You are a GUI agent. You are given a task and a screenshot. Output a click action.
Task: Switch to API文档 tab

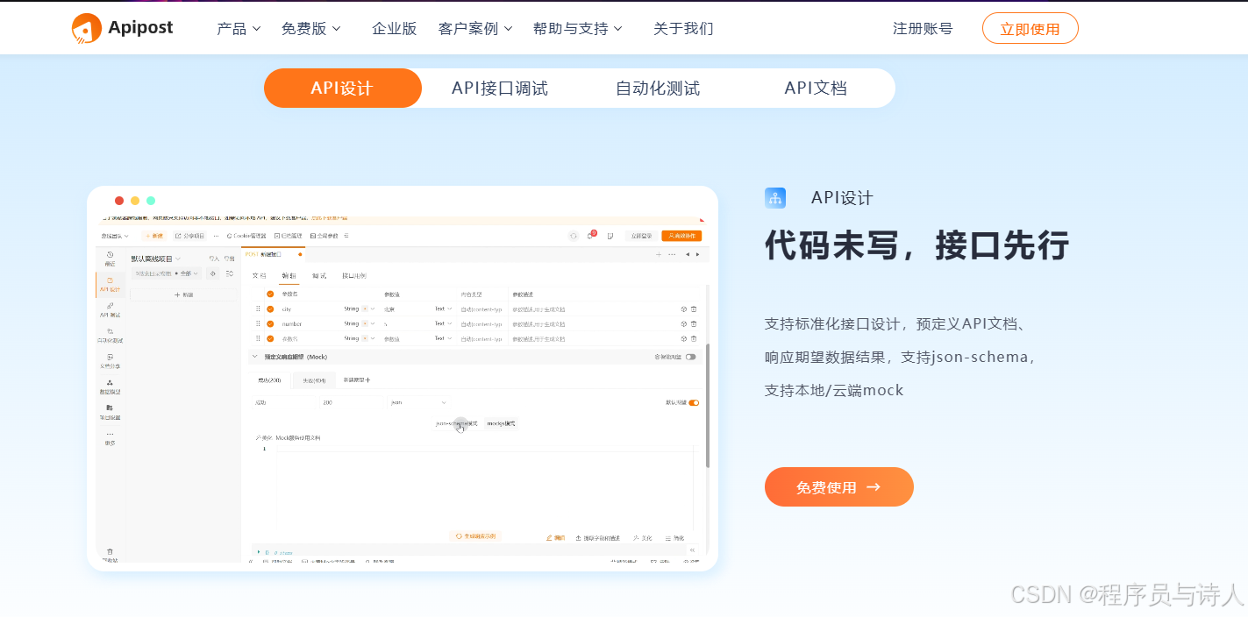coord(816,89)
